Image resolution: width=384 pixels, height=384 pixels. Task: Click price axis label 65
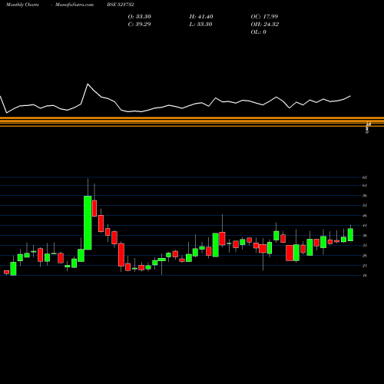pos(365,177)
